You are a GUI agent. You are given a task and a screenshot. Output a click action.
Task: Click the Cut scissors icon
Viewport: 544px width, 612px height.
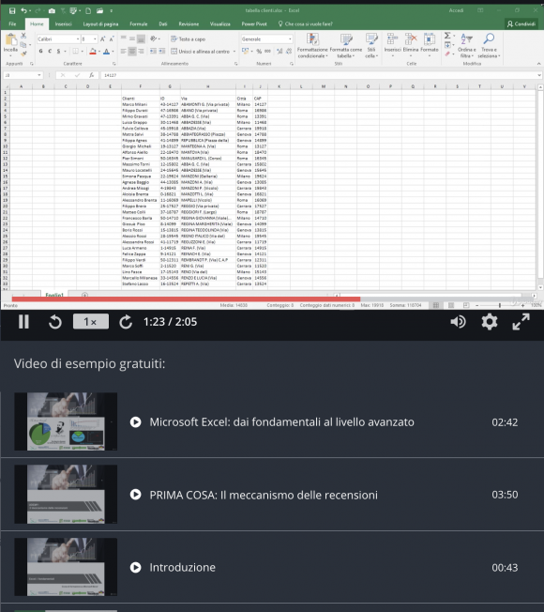tap(23, 36)
